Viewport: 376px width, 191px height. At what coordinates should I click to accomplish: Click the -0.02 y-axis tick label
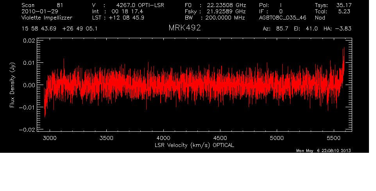pos(27,130)
